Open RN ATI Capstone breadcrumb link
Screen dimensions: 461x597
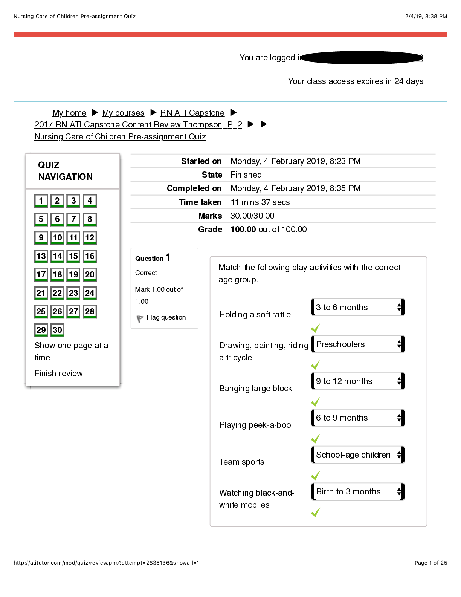192,113
